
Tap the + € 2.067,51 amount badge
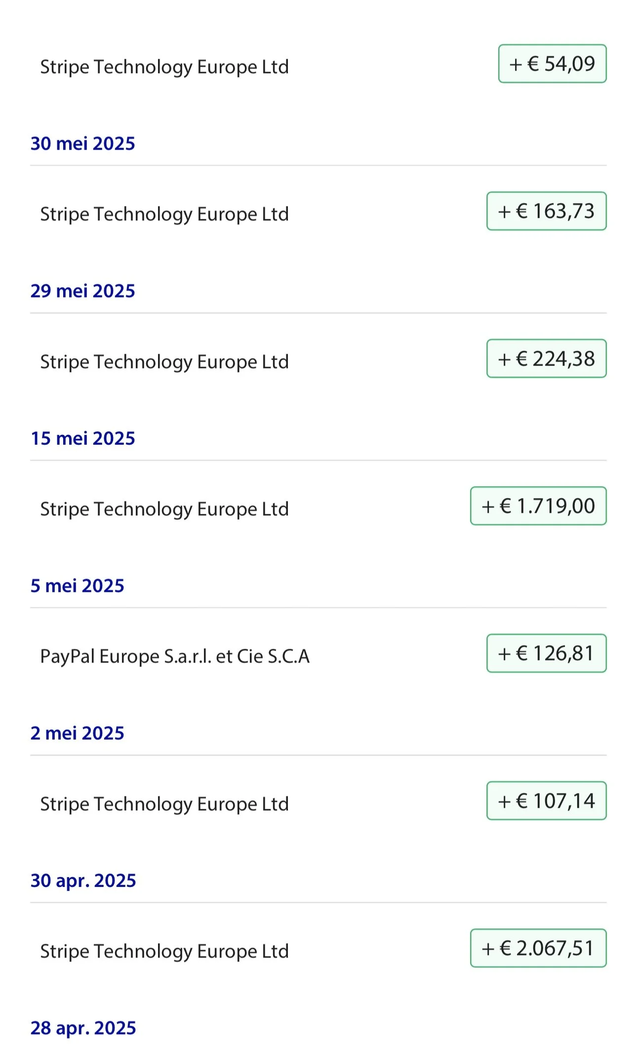pyautogui.click(x=538, y=948)
